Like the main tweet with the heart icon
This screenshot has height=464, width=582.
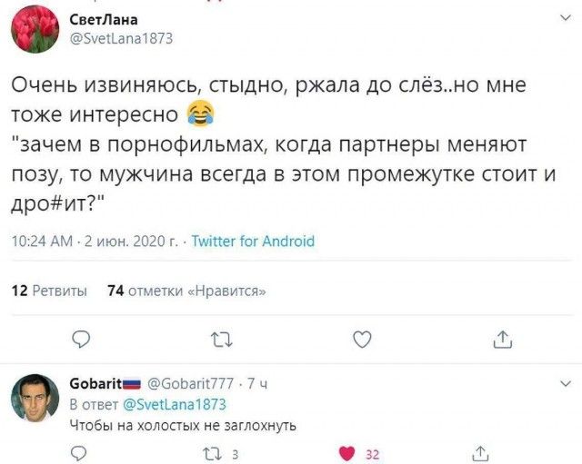362,339
